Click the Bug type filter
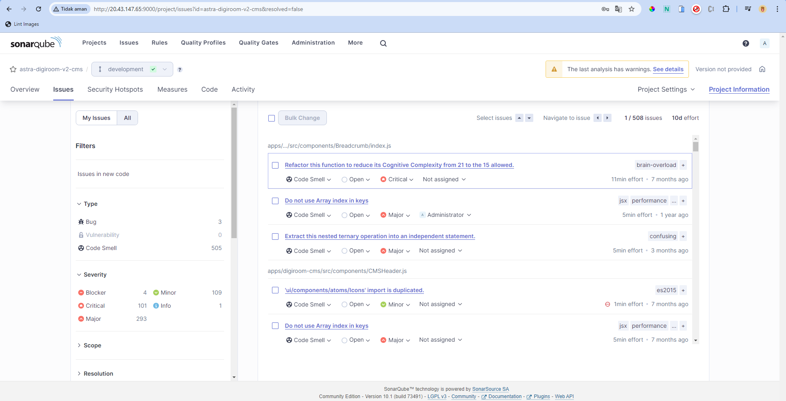 (x=150, y=222)
